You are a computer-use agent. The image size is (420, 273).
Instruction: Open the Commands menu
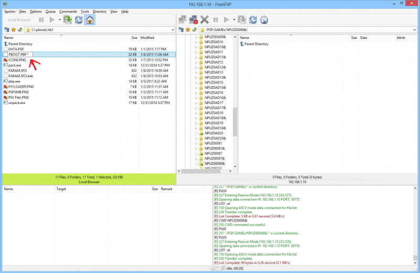[x=68, y=11]
